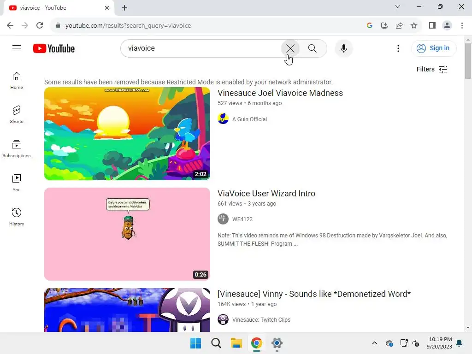Click the ViaVoice User Wizard description snippet
This screenshot has height=354, width=472.
[x=332, y=240]
